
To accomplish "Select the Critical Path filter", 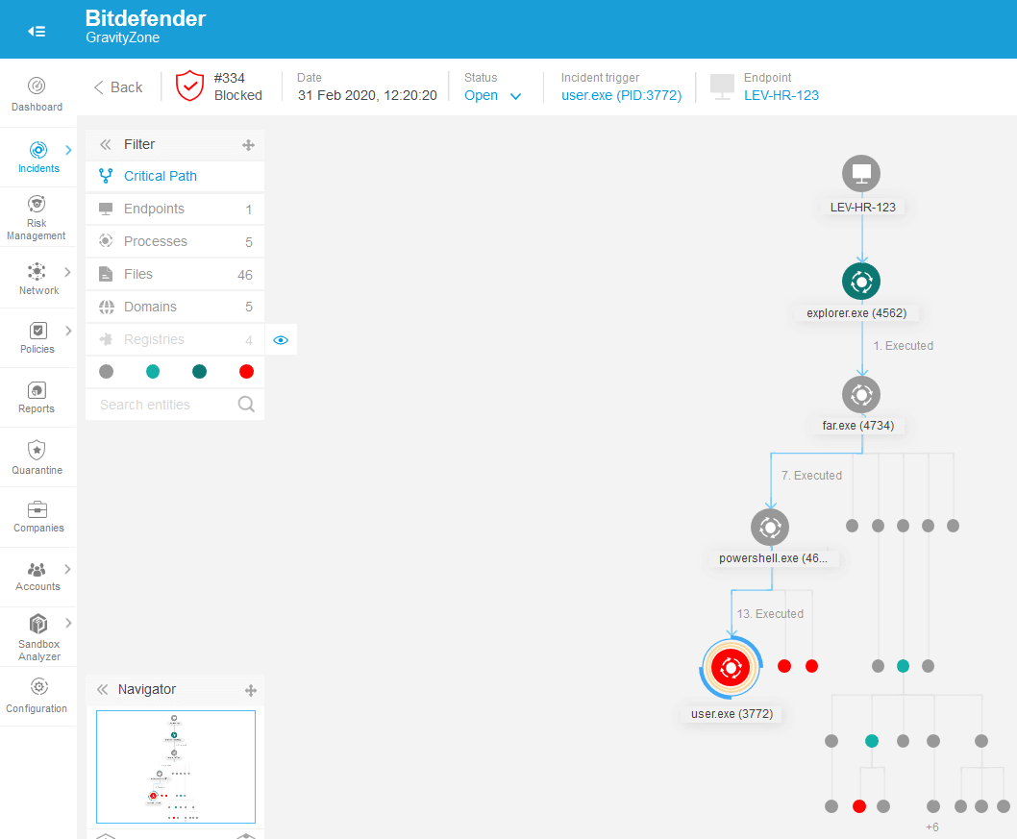I will 175,177.
